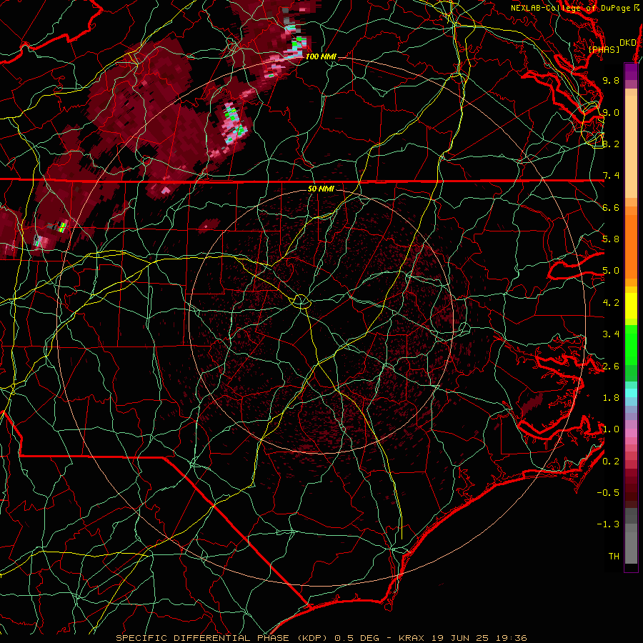This screenshot has width=643, height=643.
Task: Select the 100 NMI range ring label
Action: pyautogui.click(x=321, y=56)
